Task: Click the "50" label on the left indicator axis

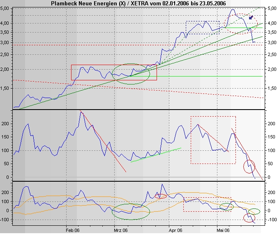Action: 6,164
